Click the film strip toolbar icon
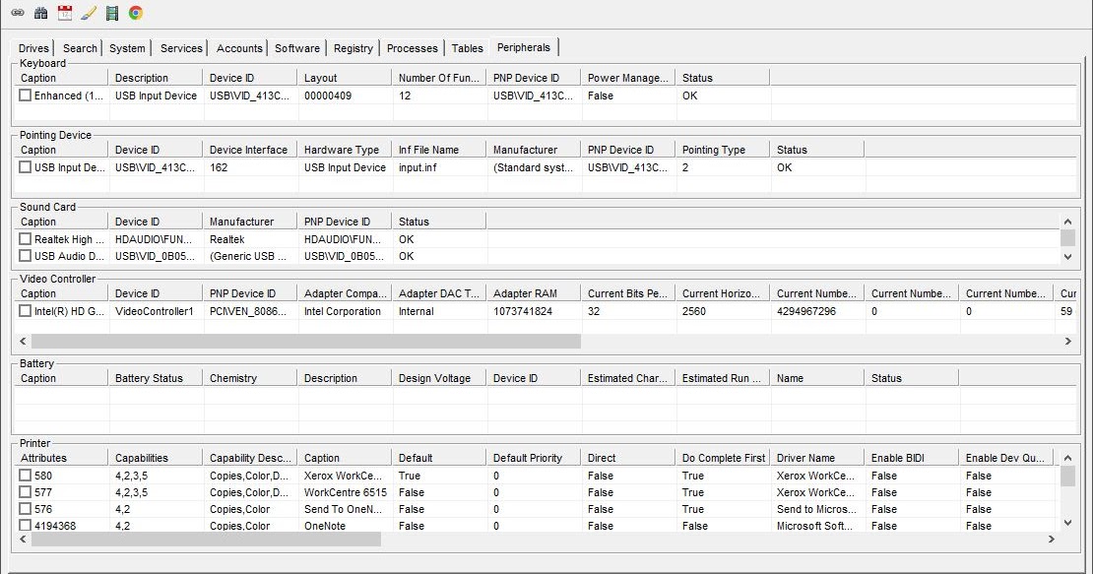1093x574 pixels. 112,13
